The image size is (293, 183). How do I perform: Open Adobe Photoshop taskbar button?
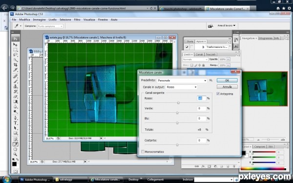[x=35, y=180]
